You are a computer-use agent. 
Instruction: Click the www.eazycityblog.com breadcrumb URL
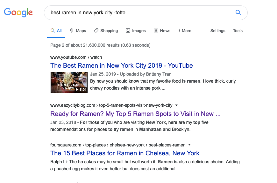click(x=111, y=105)
